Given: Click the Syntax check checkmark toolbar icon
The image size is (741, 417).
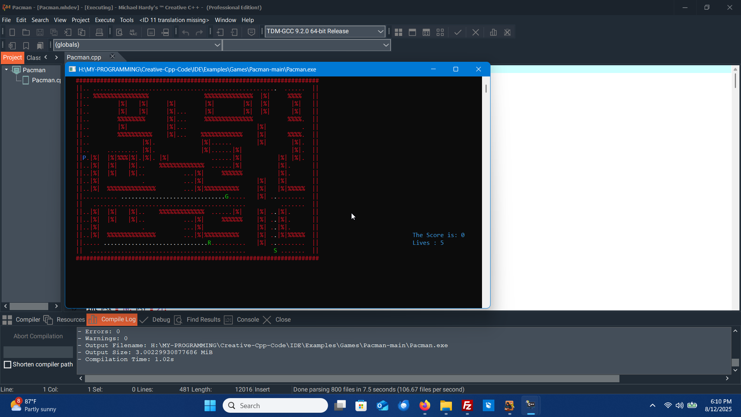Looking at the screenshot, I should pos(458,32).
